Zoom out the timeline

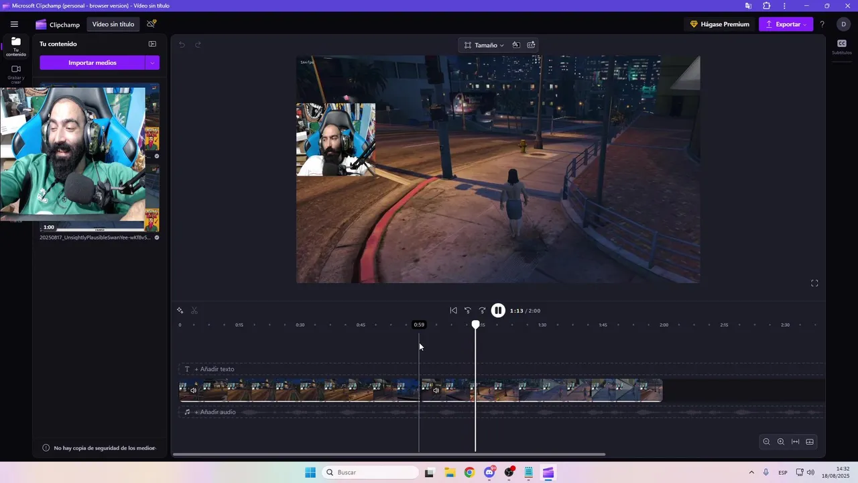[x=766, y=441]
